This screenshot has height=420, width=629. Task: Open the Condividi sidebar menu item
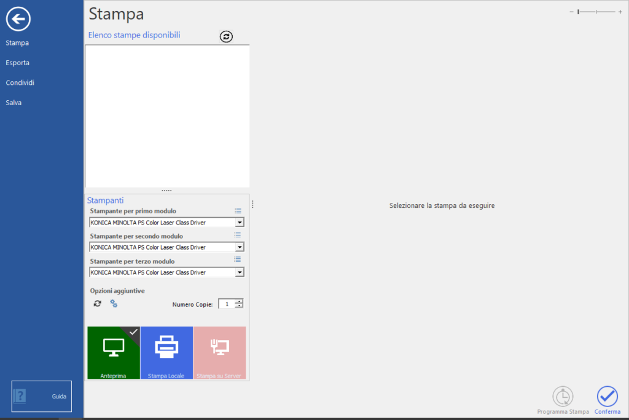coord(20,83)
